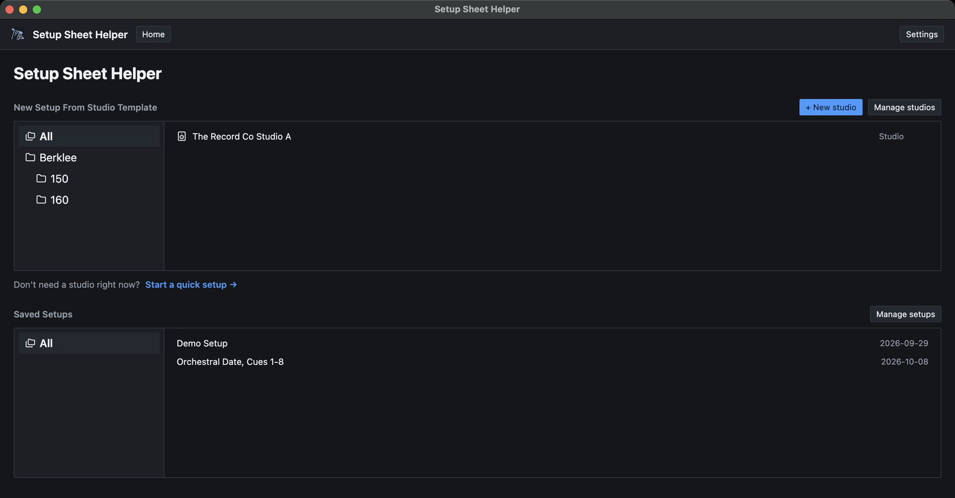The width and height of the screenshot is (955, 498).
Task: Select the 160 subfolder
Action: [x=89, y=200]
